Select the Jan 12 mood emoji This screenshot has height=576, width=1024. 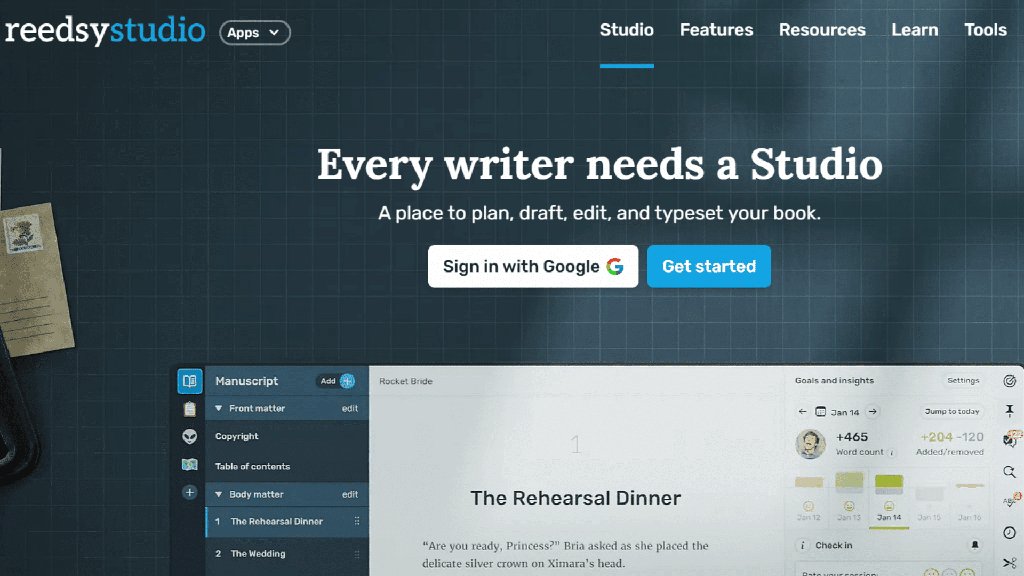point(809,506)
